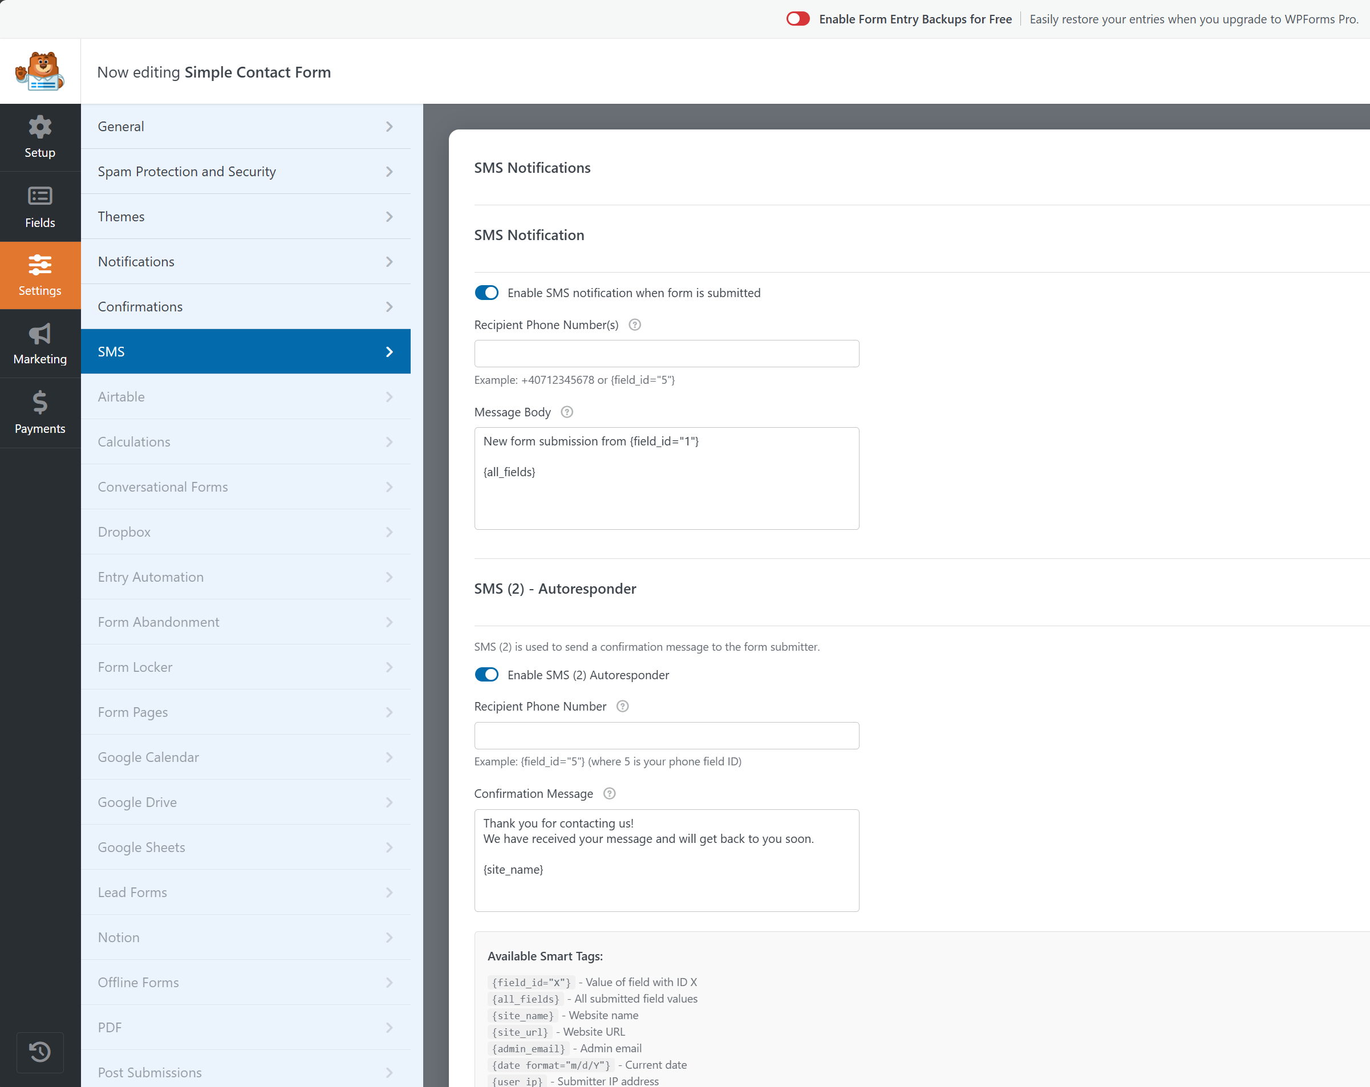Viewport: 1370px width, 1087px height.
Task: Select the Fields sidebar icon
Action: point(39,206)
